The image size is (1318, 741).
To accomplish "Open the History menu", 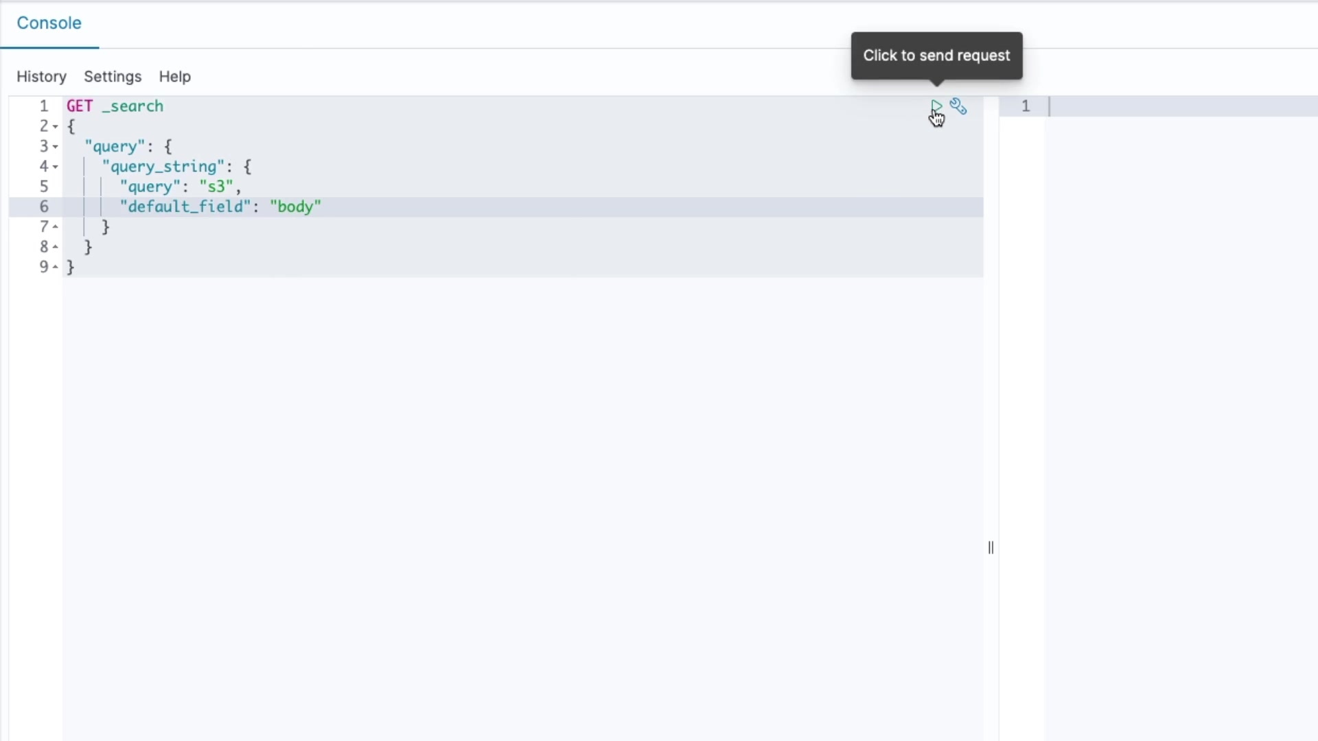I will tap(41, 77).
